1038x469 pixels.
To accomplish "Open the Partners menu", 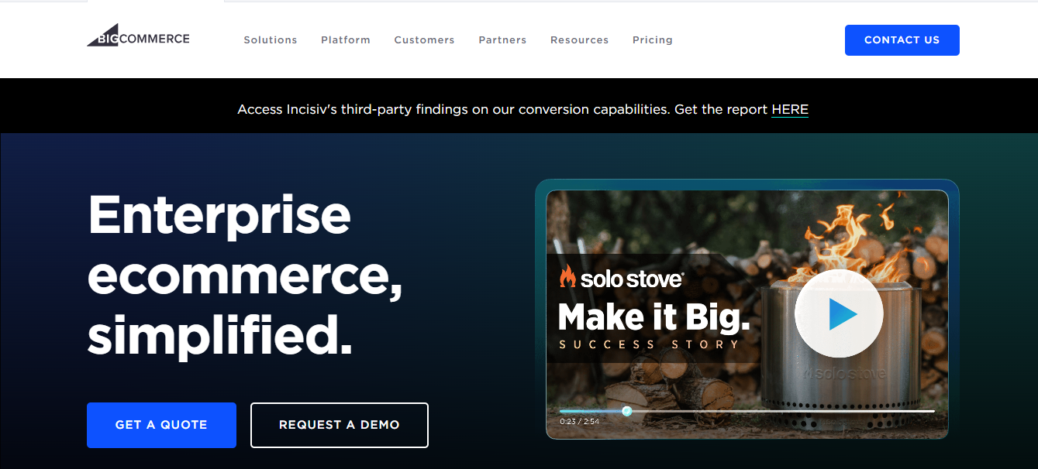I will pyautogui.click(x=502, y=40).
